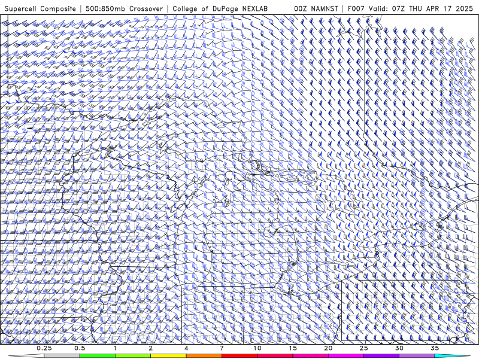Viewport: 479px width, 359px height.
Task: Click the colorbar tick label '25'
Action: (364, 348)
